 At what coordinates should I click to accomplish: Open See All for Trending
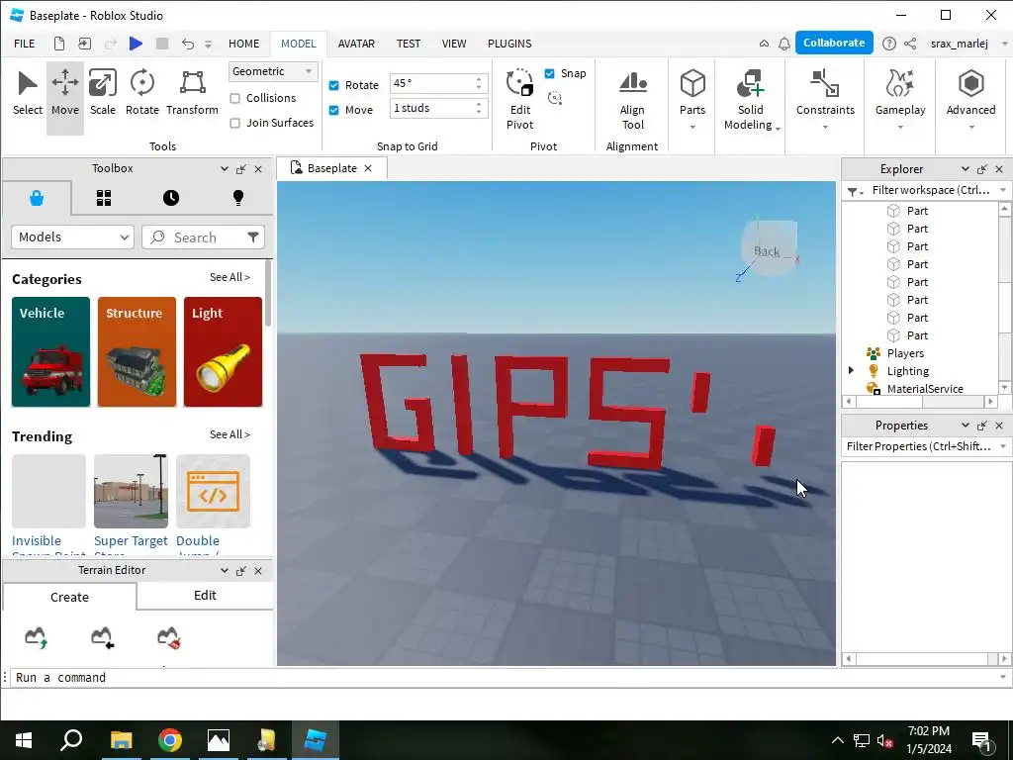(230, 434)
